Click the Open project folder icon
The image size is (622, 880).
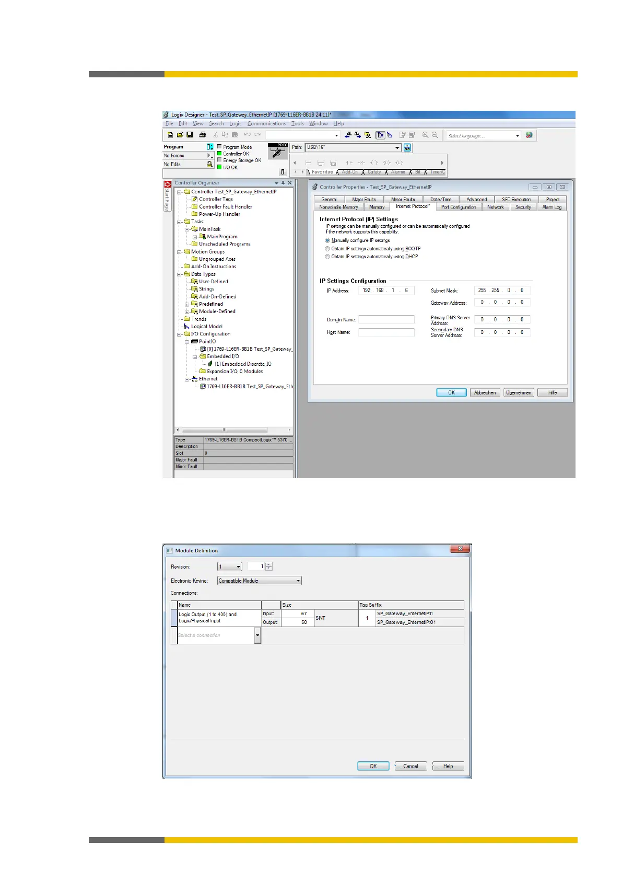(180, 135)
